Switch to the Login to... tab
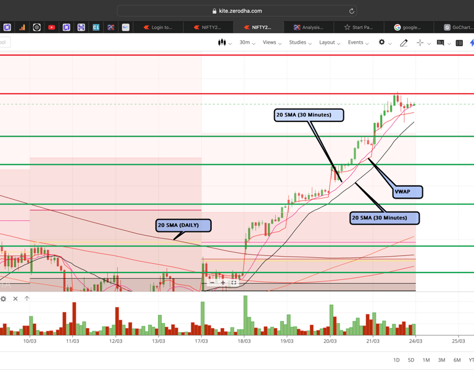This screenshot has height=370, width=474. click(x=158, y=27)
